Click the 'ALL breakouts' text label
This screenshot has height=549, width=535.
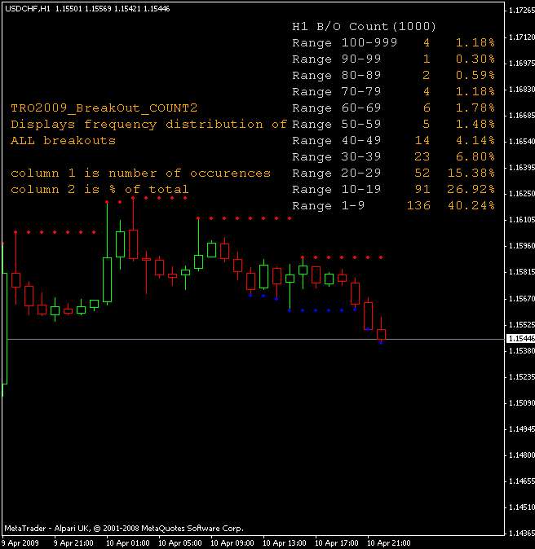click(63, 140)
